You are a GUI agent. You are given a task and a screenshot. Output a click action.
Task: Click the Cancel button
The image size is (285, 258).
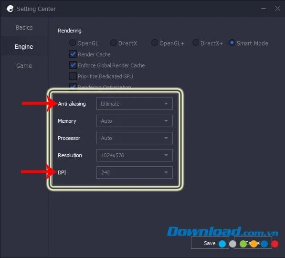(253, 243)
